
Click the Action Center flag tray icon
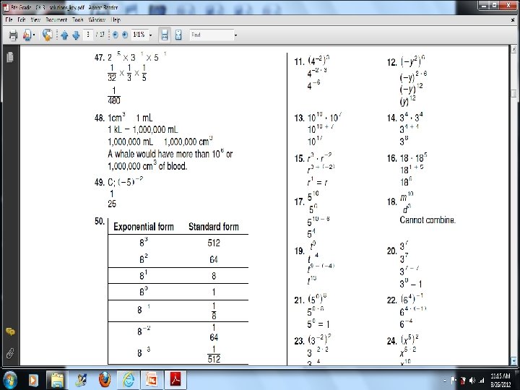click(x=454, y=381)
